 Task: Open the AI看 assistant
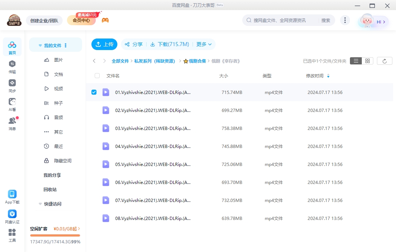12,104
